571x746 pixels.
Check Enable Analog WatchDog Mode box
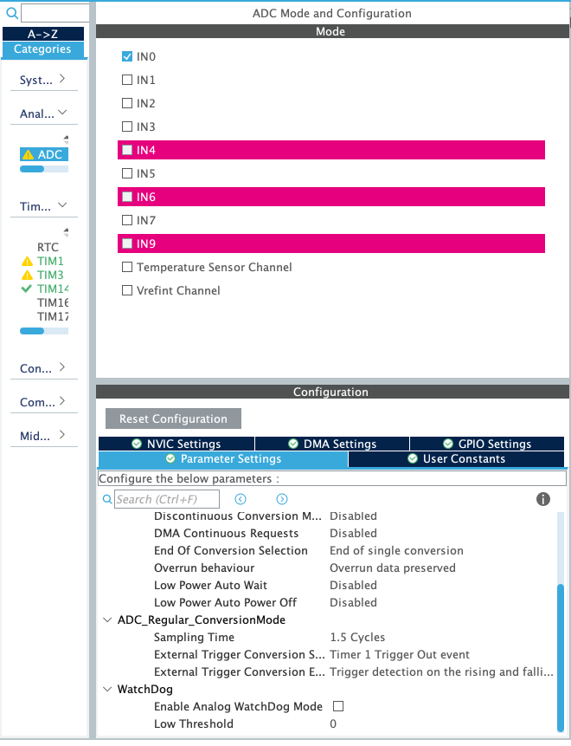tap(338, 706)
